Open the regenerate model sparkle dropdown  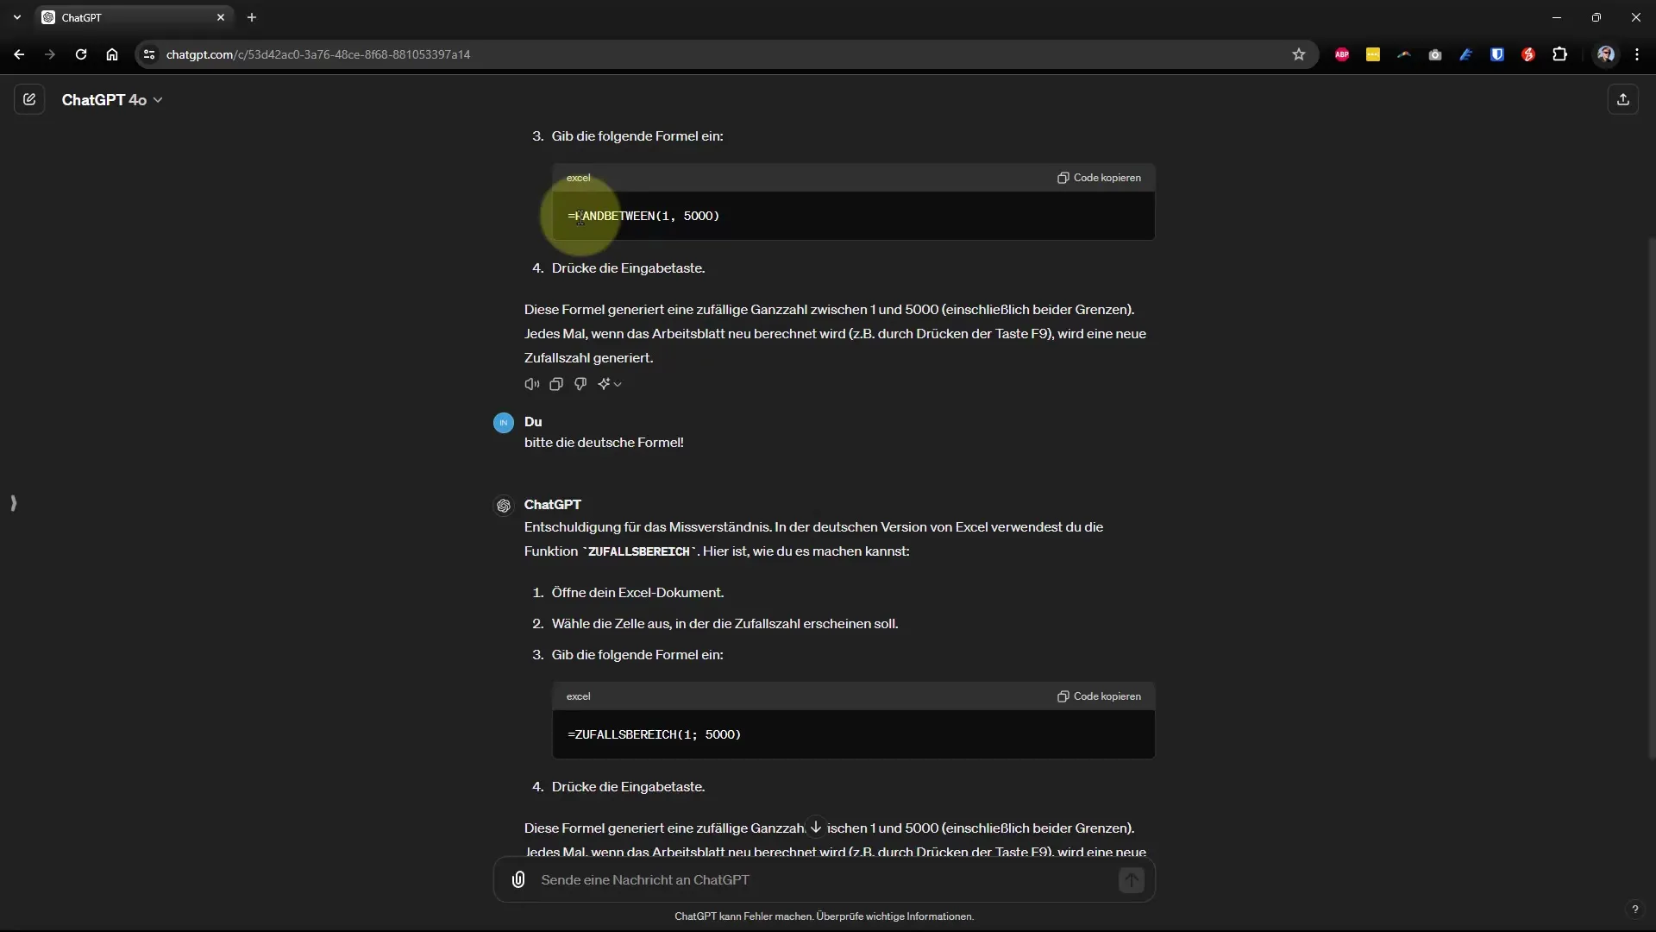coord(610,384)
